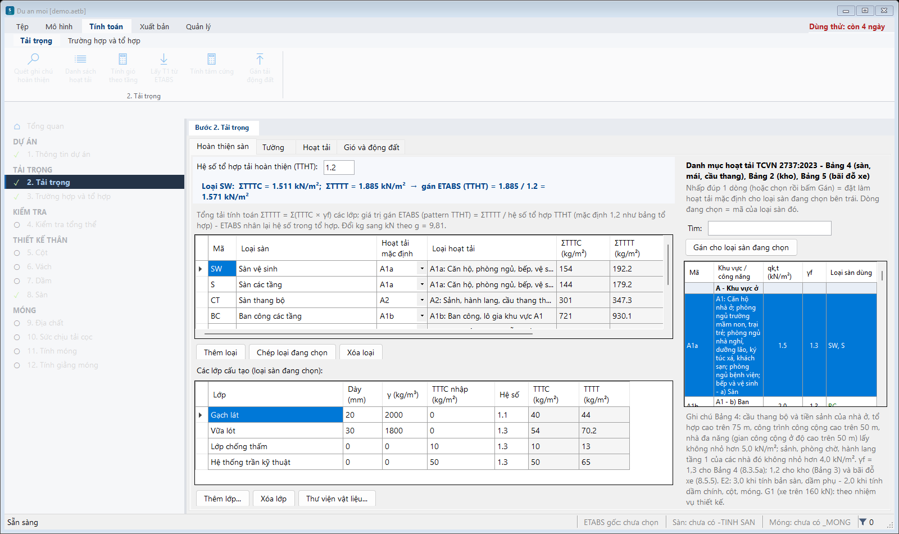This screenshot has height=534, width=899.
Task: Click the Quét ghi chú hoàn thiện magnifier icon
Action: (x=34, y=58)
